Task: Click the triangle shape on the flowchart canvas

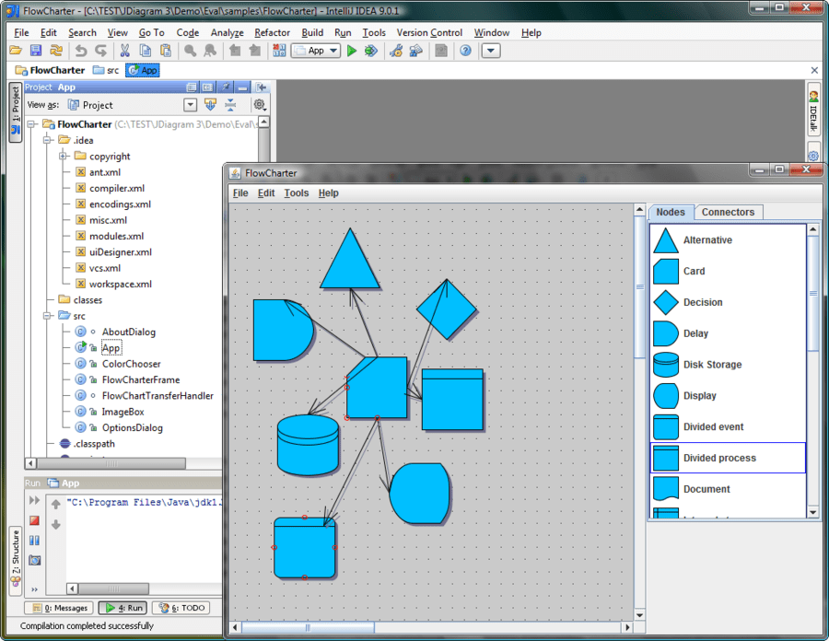Action: point(350,264)
